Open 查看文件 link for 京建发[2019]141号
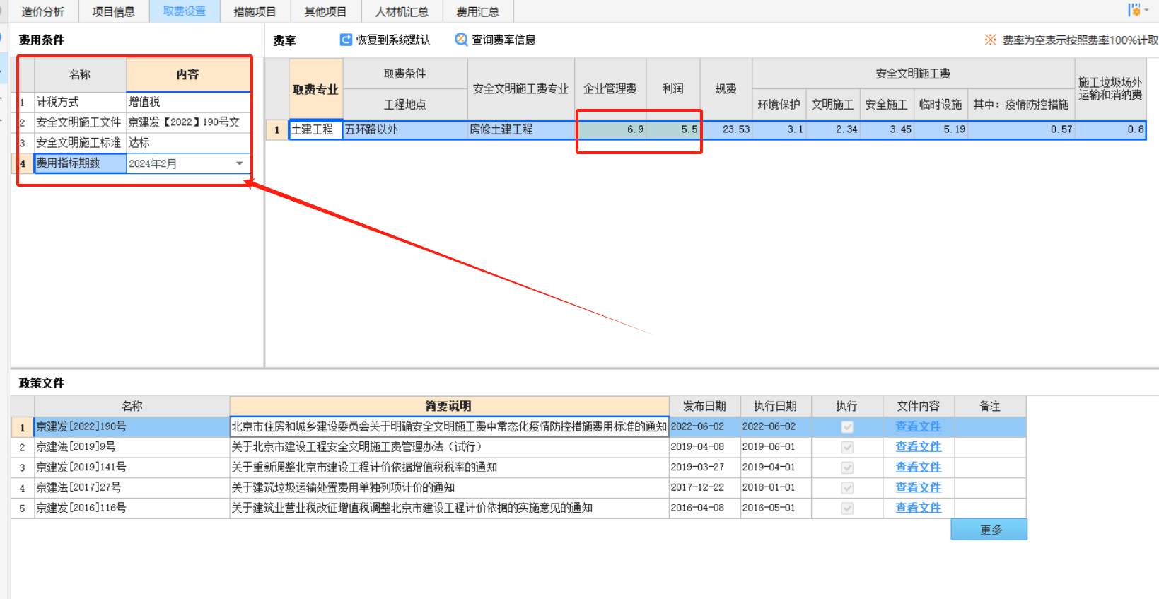The height and width of the screenshot is (599, 1159). pos(918,467)
